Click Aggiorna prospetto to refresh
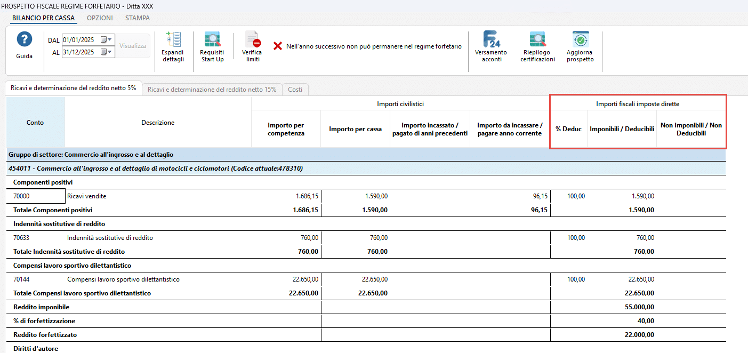This screenshot has height=353, width=748. point(580,47)
